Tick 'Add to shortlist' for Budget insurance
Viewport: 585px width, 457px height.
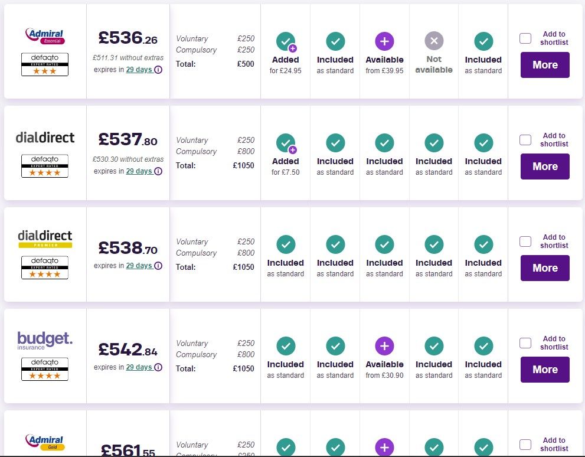pyautogui.click(x=525, y=343)
